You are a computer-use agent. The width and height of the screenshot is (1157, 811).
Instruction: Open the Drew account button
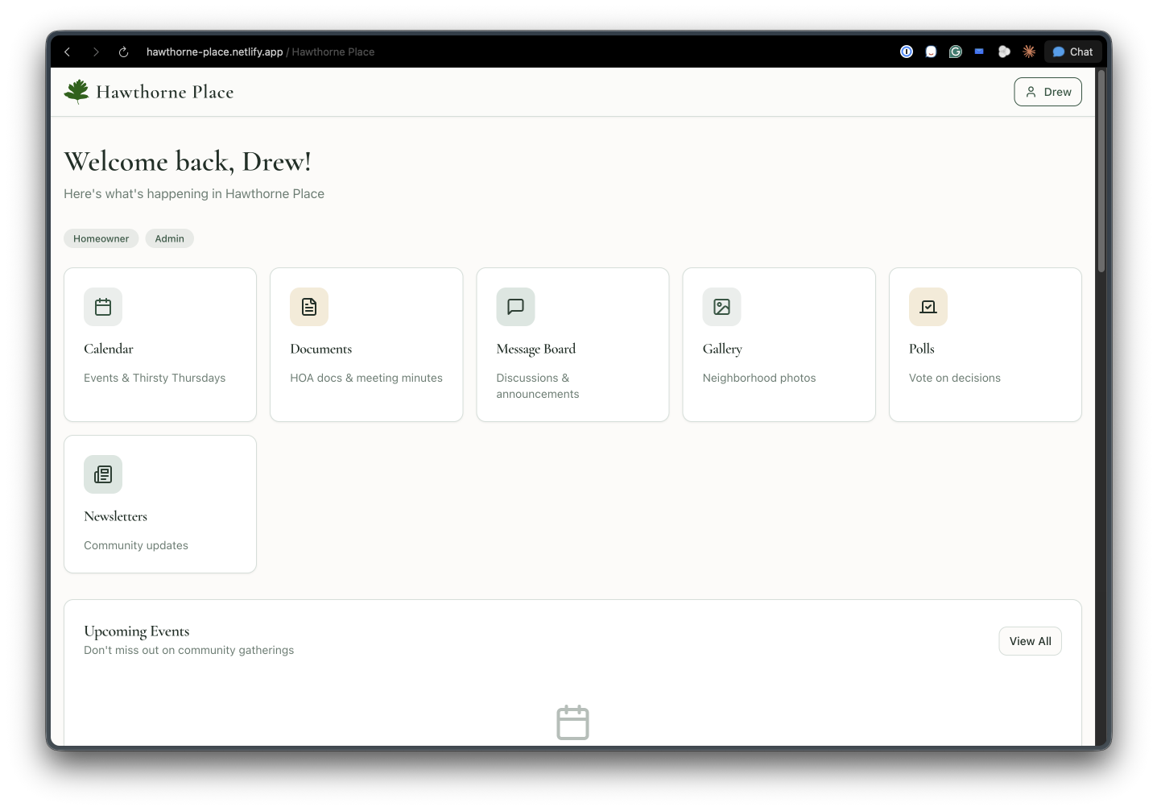[x=1047, y=91]
